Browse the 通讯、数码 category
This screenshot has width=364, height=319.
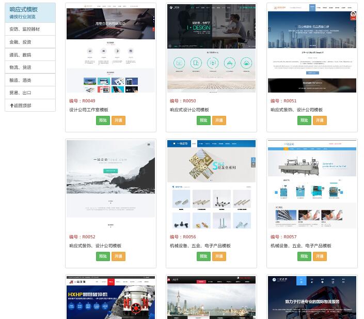30,55
